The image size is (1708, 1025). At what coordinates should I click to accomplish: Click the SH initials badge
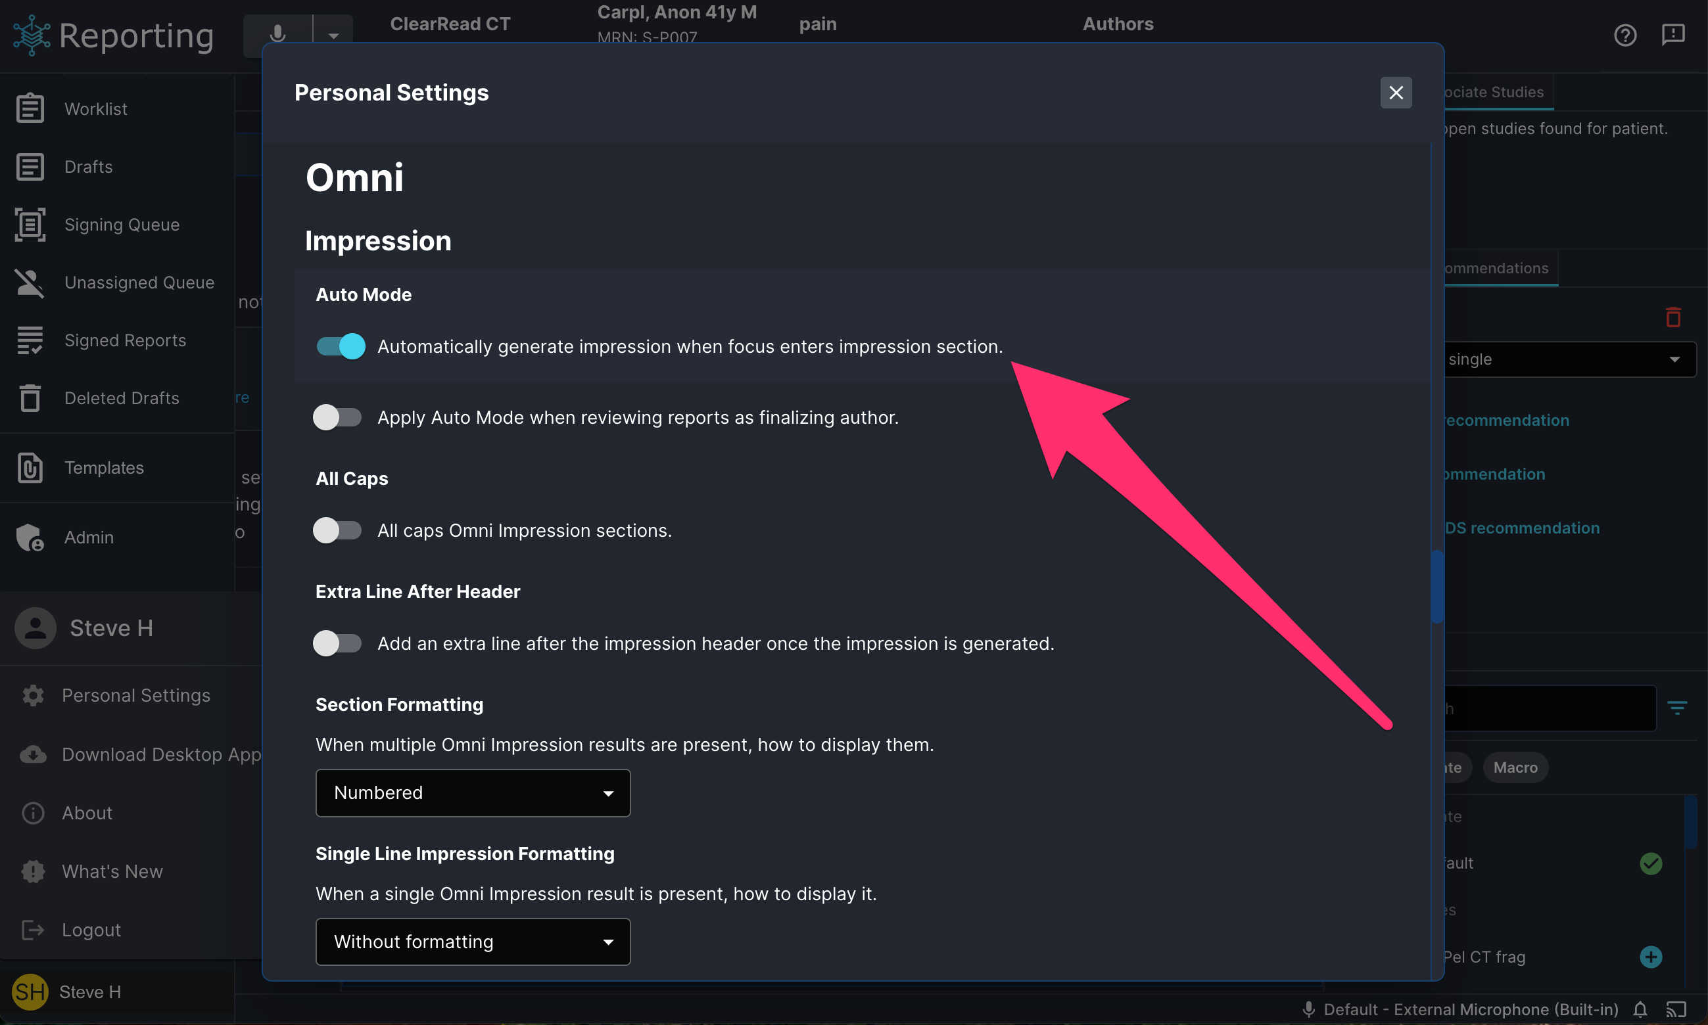(30, 992)
